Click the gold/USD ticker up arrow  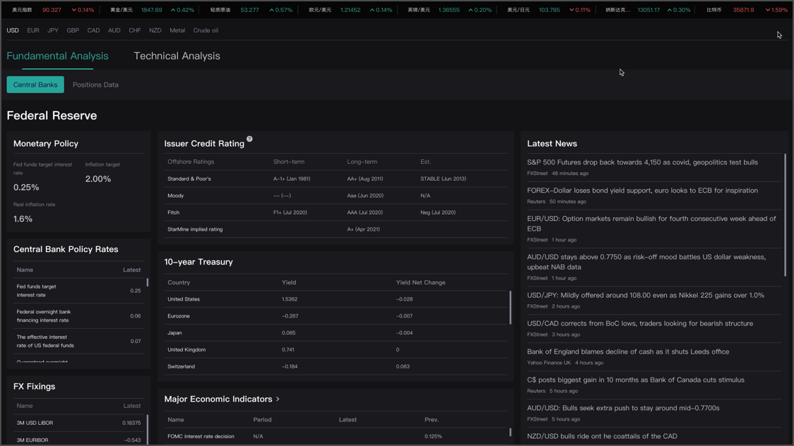[173, 10]
